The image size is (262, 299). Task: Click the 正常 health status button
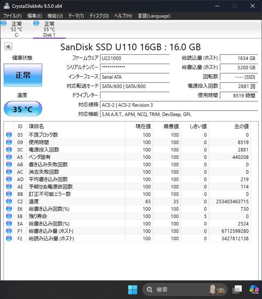(23, 75)
